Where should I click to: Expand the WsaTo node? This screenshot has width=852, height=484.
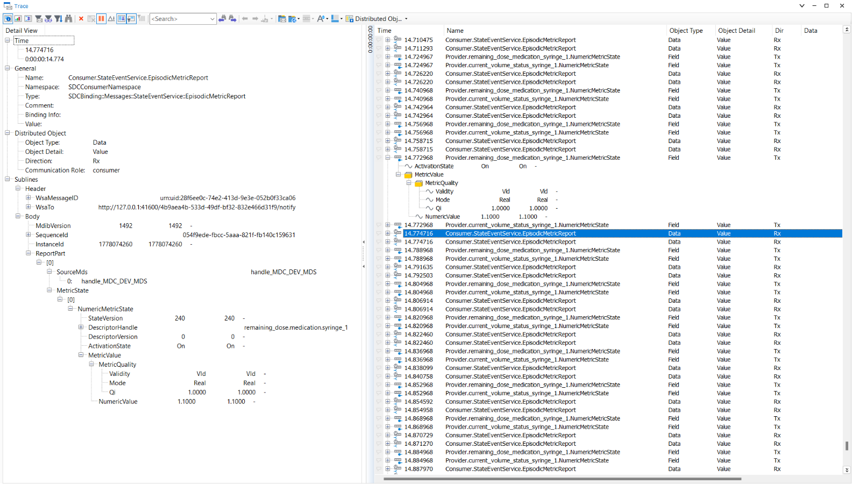(x=29, y=207)
